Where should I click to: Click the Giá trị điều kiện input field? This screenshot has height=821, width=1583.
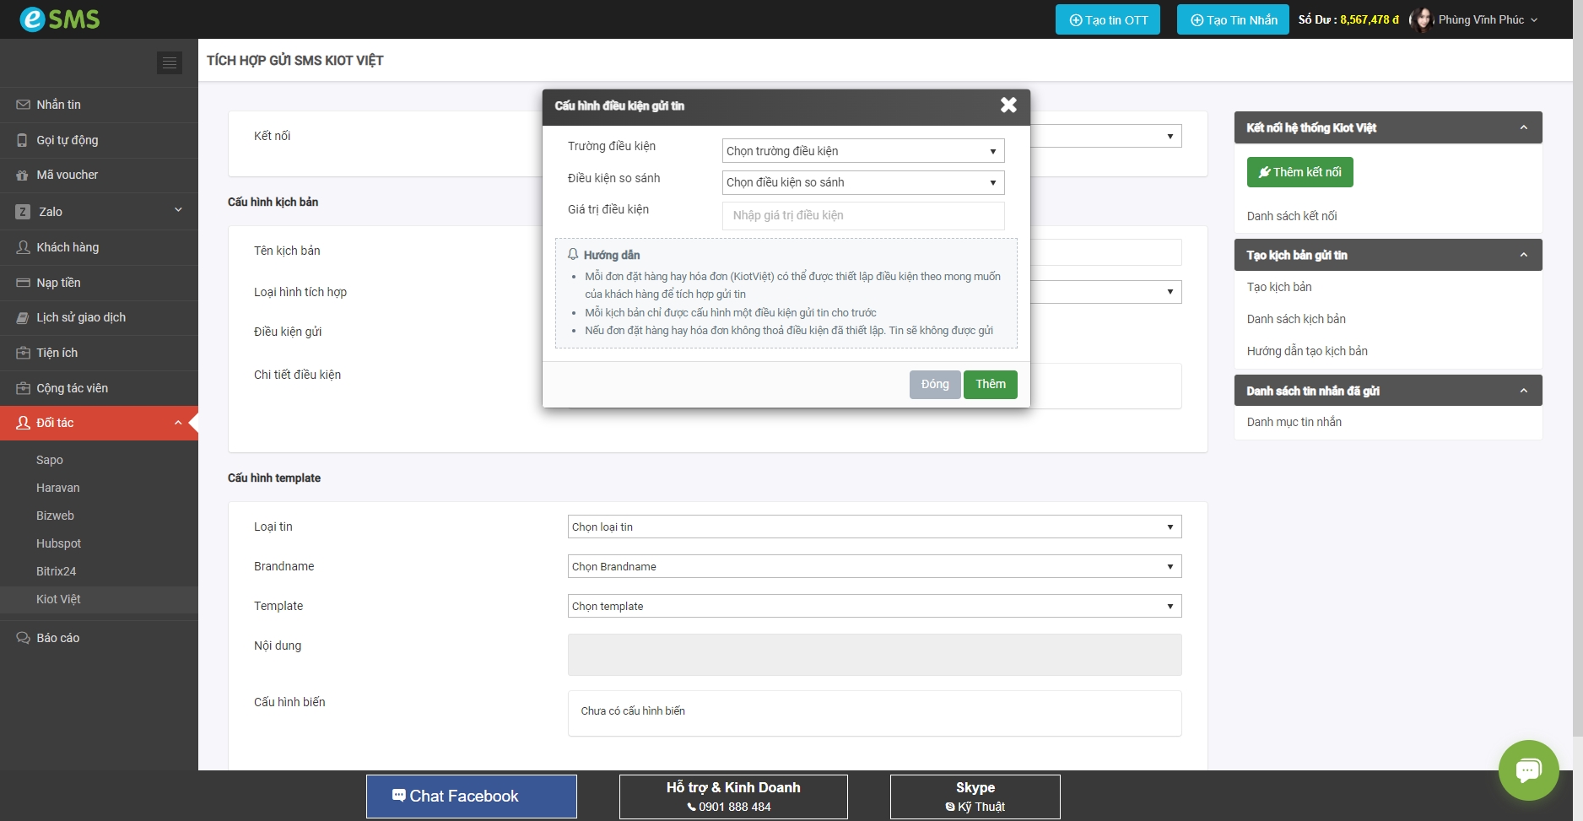tap(862, 215)
